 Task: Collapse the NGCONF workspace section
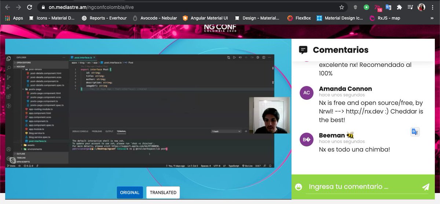coord(41,67)
